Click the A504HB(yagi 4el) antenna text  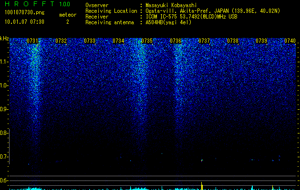point(168,22)
